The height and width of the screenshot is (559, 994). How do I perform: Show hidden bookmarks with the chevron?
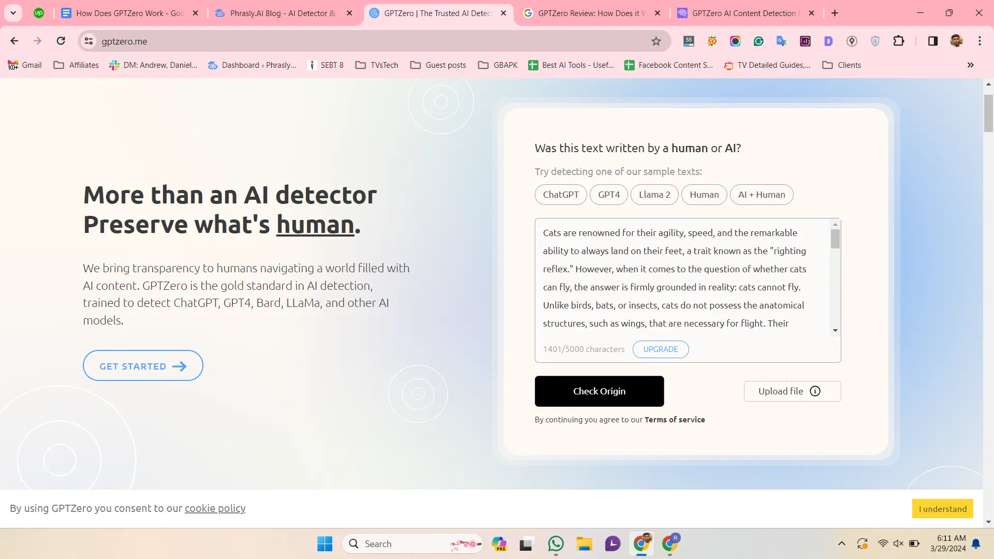(x=971, y=65)
